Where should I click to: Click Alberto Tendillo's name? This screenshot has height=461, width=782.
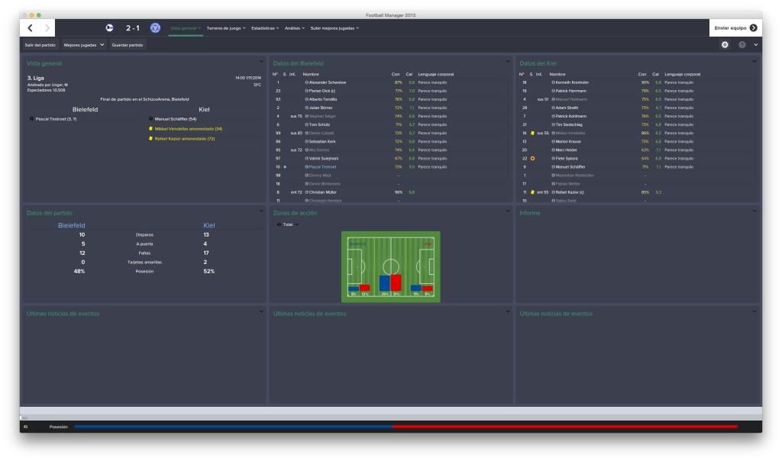[323, 99]
